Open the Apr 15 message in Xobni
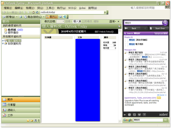 [x=146, y=69]
